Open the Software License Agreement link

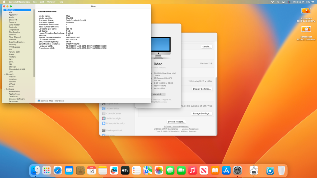coord(176,127)
